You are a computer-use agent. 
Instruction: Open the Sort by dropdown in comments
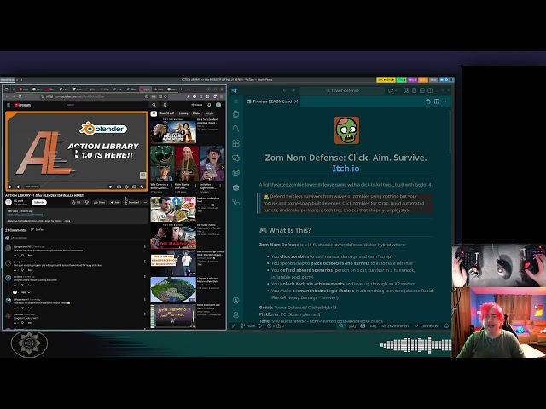point(38,229)
